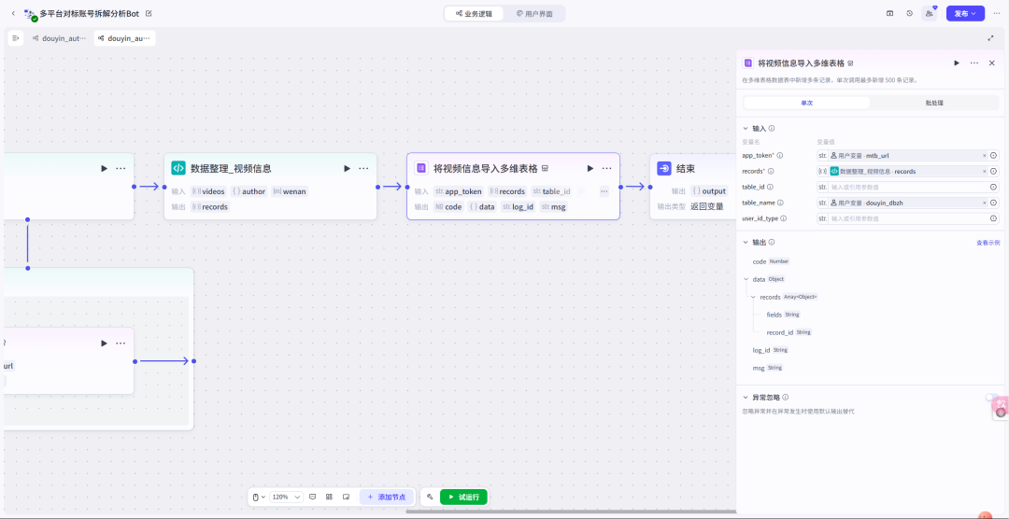Open the package/resources icon in top bar
The height and width of the screenshot is (519, 1009).
[890, 13]
